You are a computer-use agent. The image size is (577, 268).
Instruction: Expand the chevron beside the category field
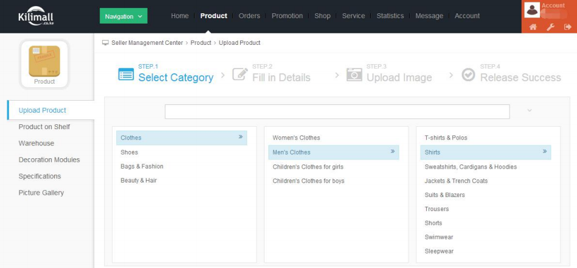click(529, 111)
